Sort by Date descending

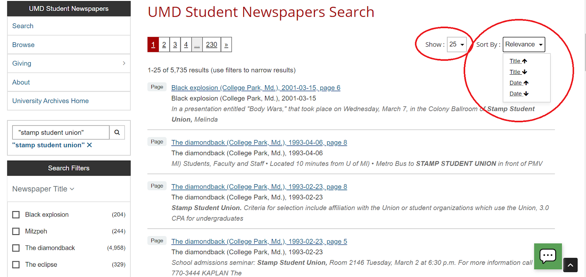pyautogui.click(x=519, y=94)
